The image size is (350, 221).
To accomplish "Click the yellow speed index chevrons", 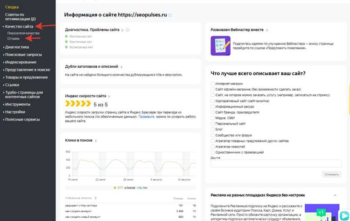I will 78,103.
